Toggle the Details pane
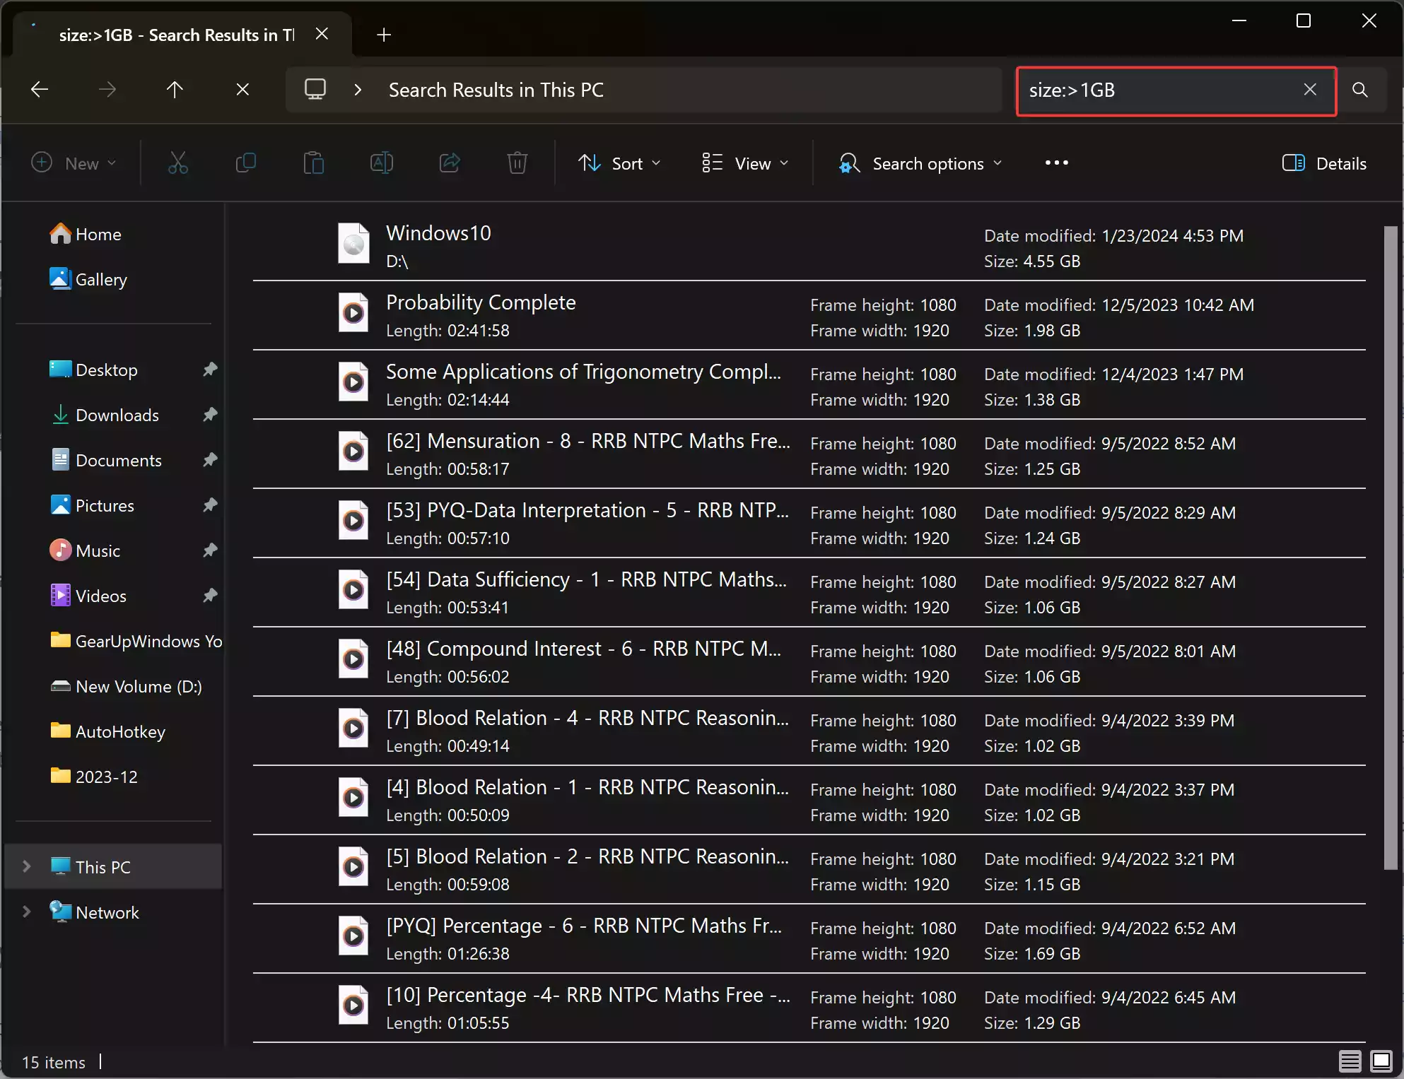 (1324, 163)
